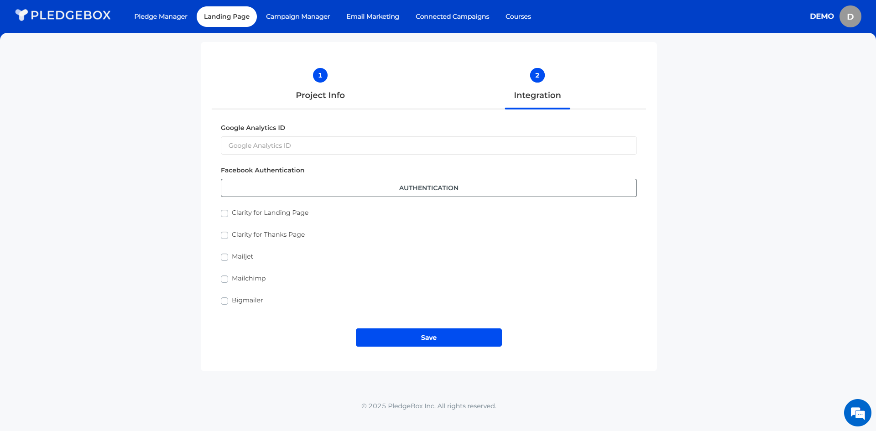The image size is (876, 431).
Task: Click the Mailchimp label text
Action: (x=249, y=278)
